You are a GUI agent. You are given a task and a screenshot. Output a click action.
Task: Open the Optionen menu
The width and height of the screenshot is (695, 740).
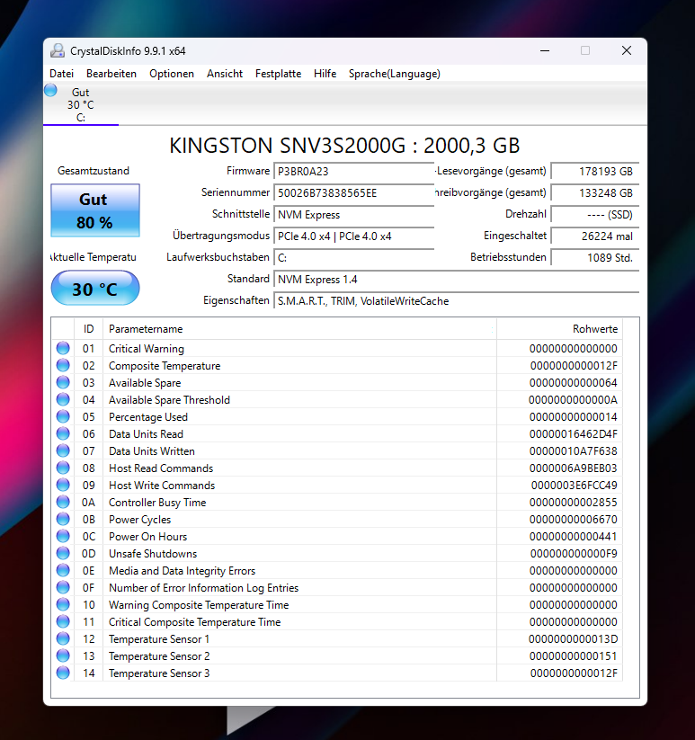pyautogui.click(x=172, y=74)
